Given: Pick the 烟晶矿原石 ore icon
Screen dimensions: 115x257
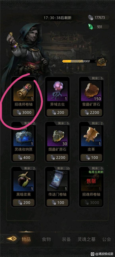Looking at the screenshot, I should click(x=57, y=136).
